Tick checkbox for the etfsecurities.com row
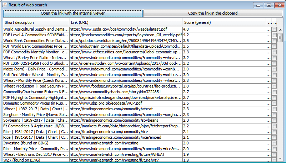Screen dimensions: 287x164 pyautogui.click(x=274, y=52)
